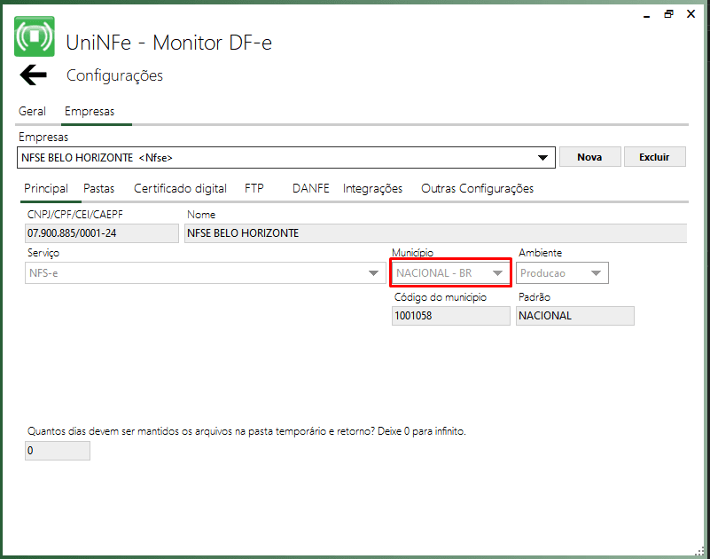
Task: Click the Padrão field NACIONAL
Action: click(575, 316)
